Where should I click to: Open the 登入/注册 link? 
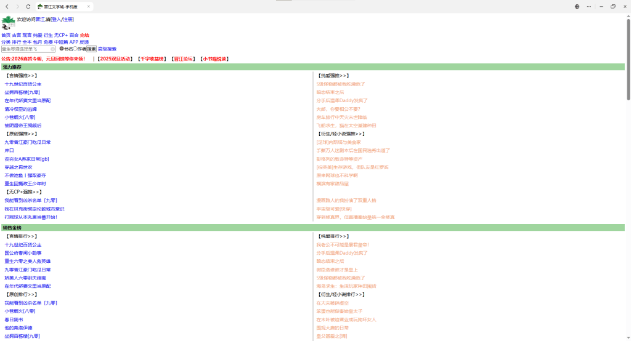pos(62,20)
